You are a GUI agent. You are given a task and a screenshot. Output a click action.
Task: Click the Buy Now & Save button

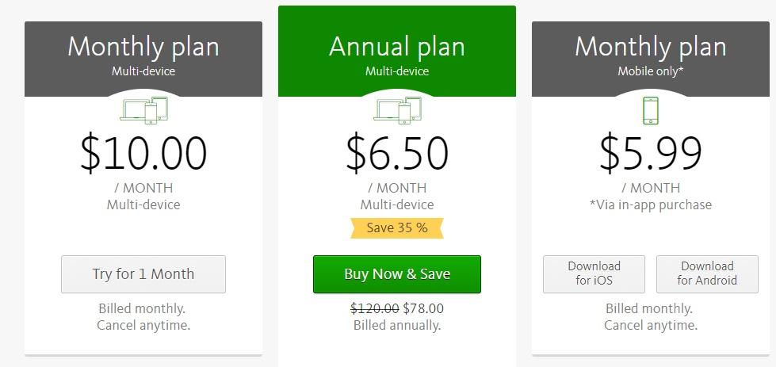pos(397,274)
